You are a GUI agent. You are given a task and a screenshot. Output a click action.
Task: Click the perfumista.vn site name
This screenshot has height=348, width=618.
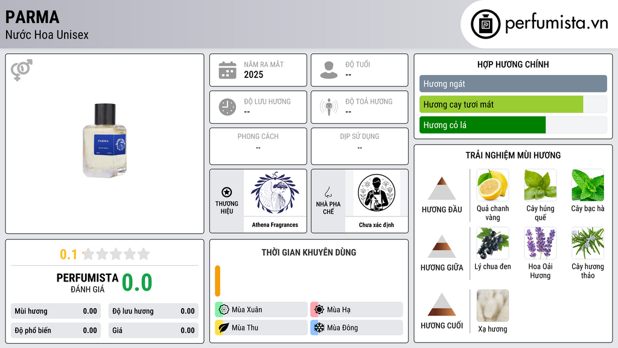pos(556,23)
